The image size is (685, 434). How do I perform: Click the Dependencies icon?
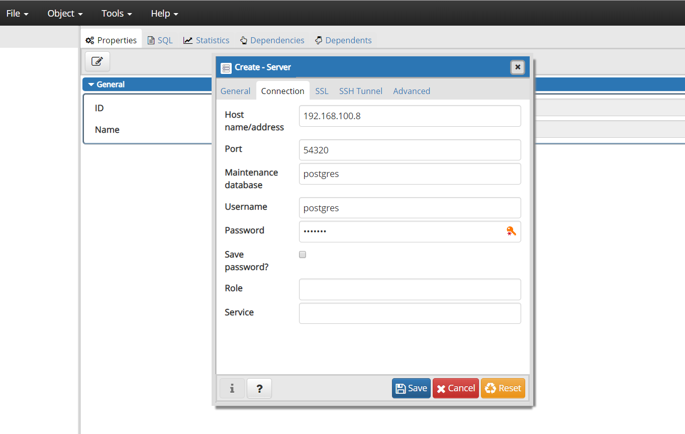pyautogui.click(x=243, y=40)
